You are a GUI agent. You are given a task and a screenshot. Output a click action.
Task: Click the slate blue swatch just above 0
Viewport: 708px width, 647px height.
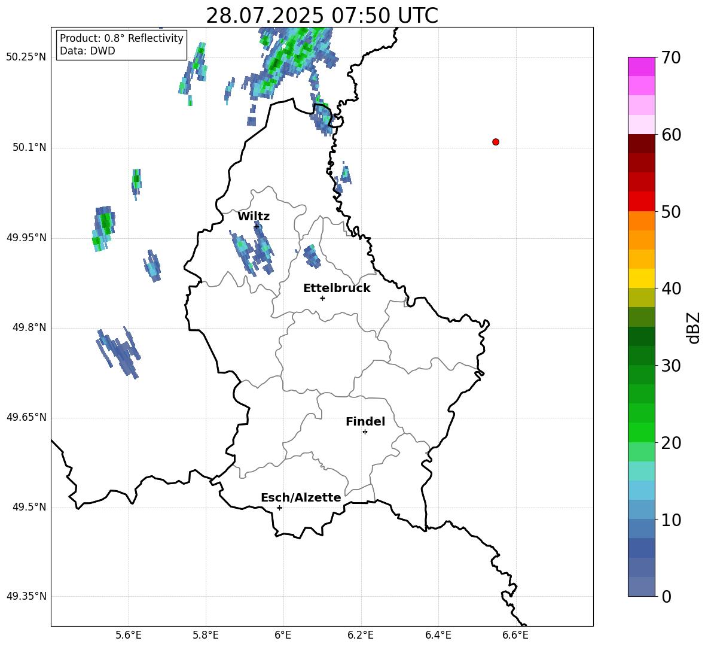tap(642, 587)
